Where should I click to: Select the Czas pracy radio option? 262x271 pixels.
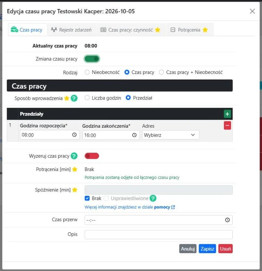[x=127, y=72]
